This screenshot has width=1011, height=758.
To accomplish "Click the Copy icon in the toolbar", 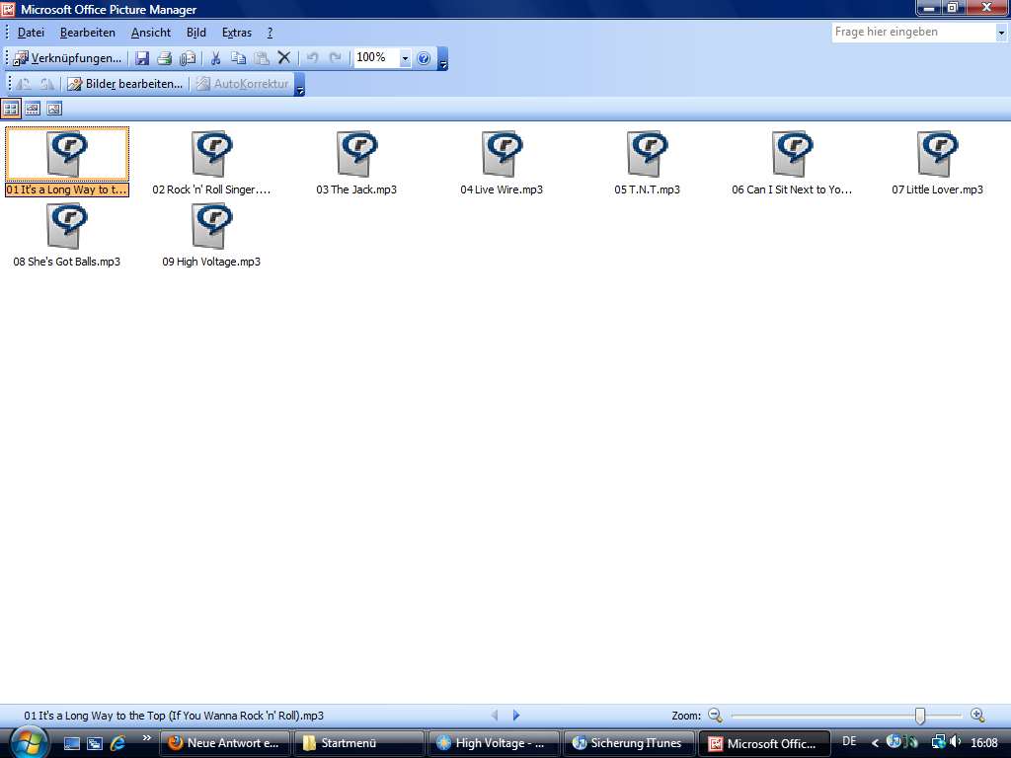I will point(239,58).
